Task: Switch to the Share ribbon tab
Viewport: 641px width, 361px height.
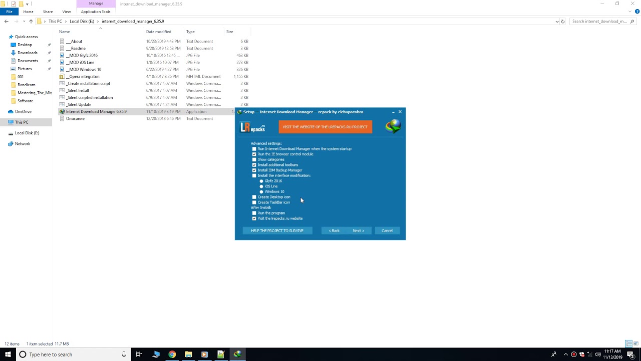Action: coord(48,12)
